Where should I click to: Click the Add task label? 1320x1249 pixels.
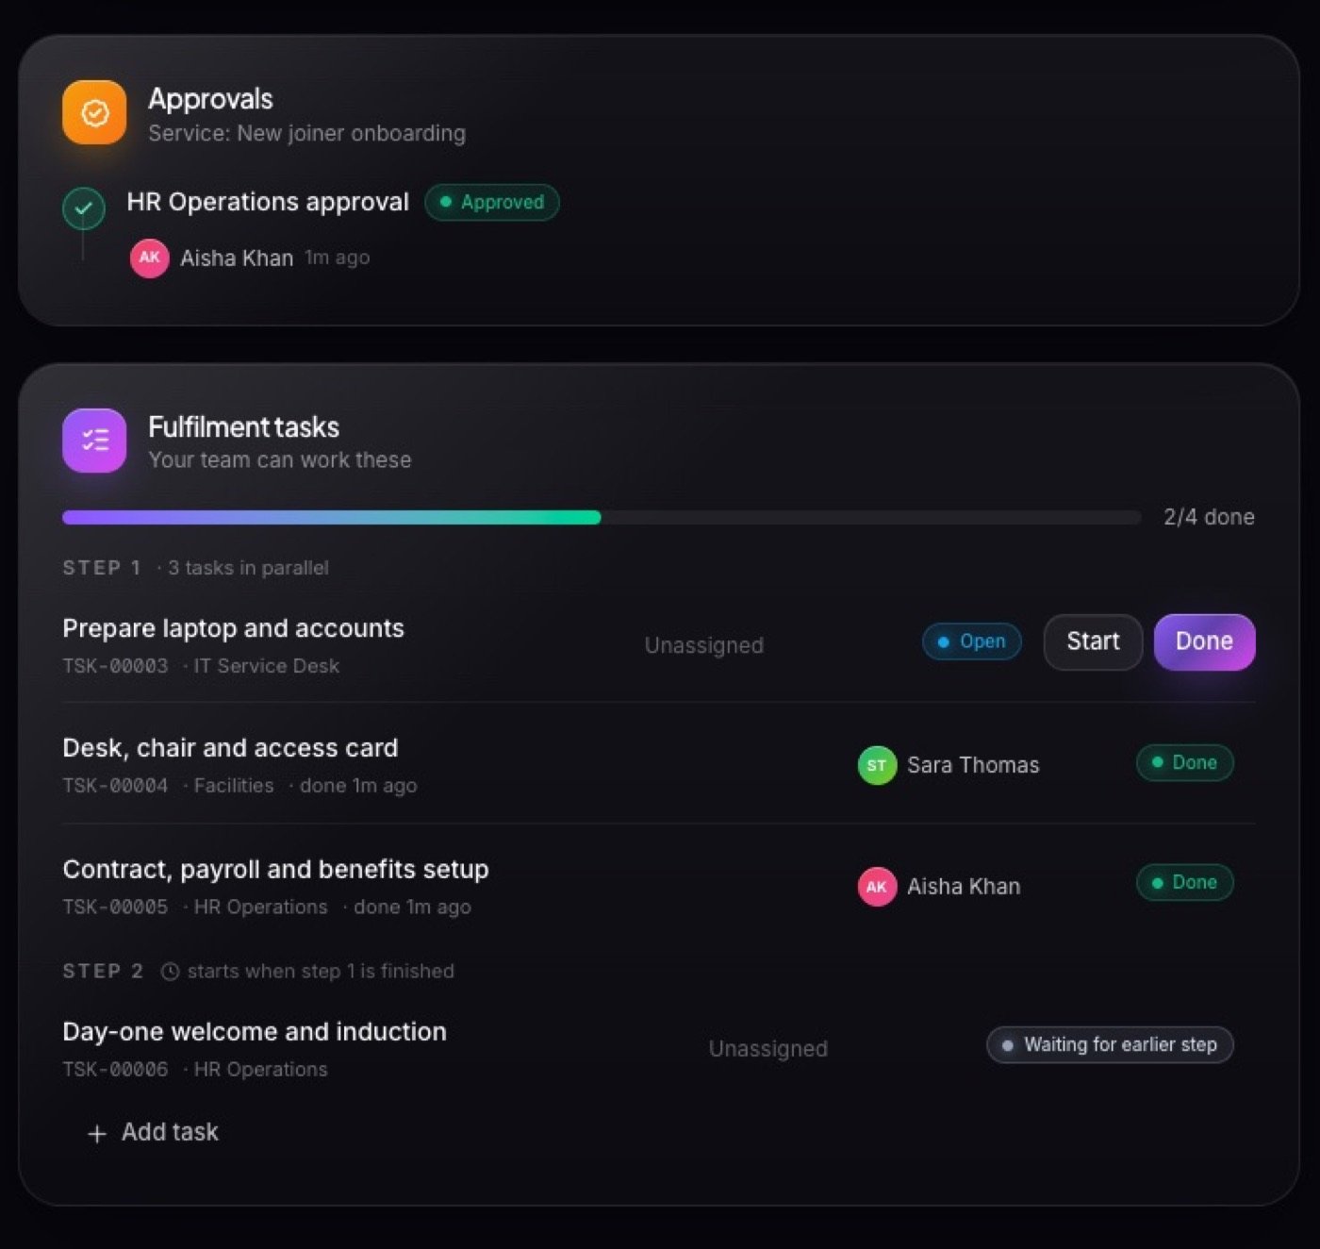coord(170,1132)
